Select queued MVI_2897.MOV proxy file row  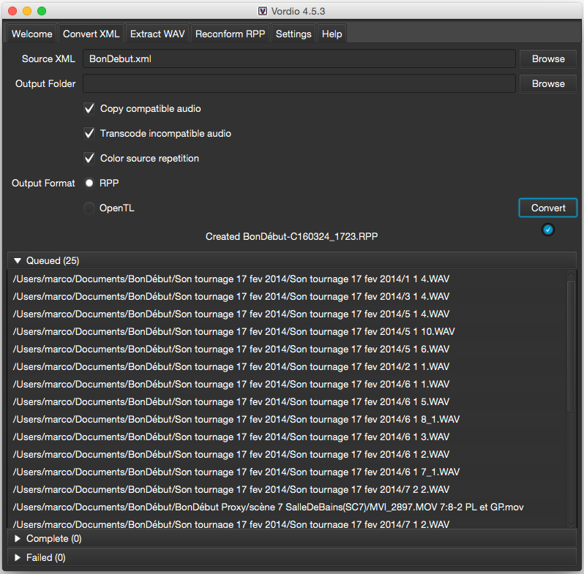(286, 507)
